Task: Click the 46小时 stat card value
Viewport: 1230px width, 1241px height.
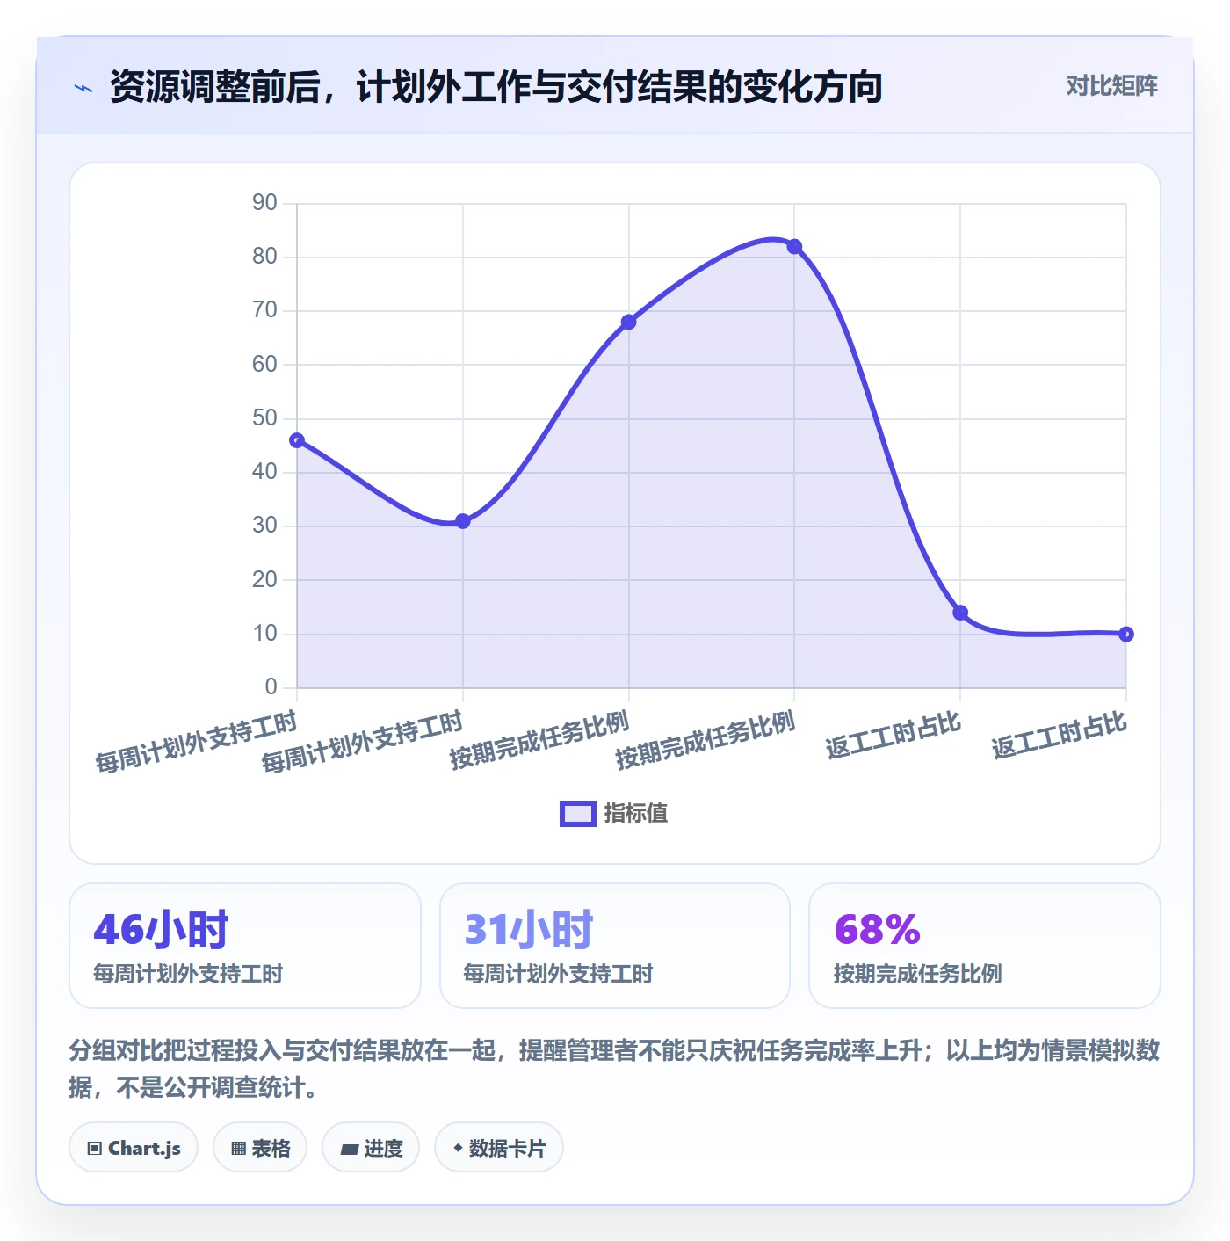Action: pos(161,930)
